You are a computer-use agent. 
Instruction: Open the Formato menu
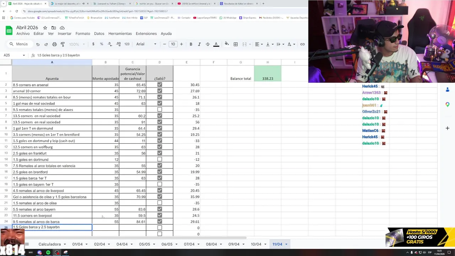pos(83,33)
